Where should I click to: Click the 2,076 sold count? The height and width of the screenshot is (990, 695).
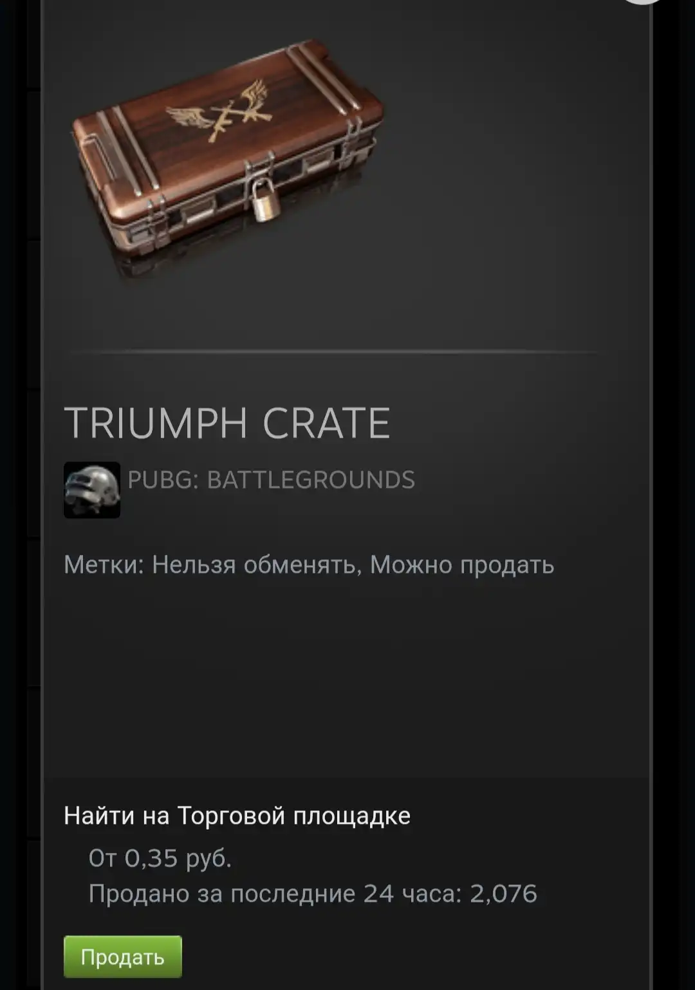pos(503,893)
